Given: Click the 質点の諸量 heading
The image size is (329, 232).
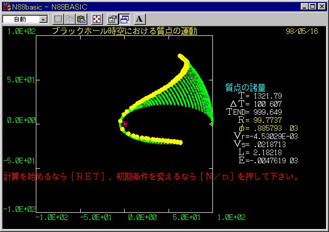Looking at the screenshot, I should [246, 87].
